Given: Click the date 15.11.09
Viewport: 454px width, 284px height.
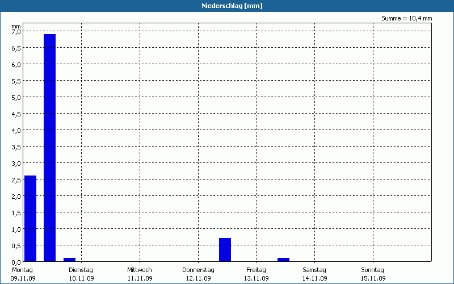Looking at the screenshot, I should click(x=373, y=279).
